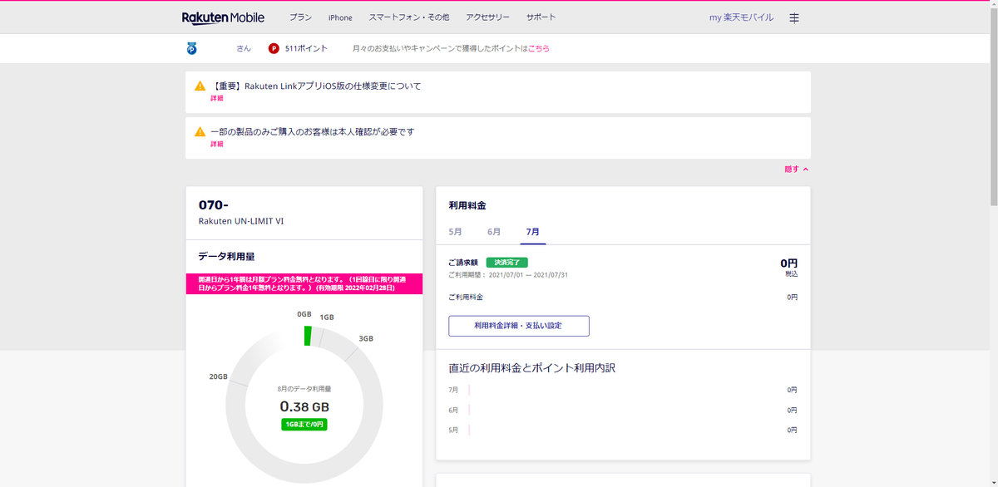Switch to the 6月 billing tab

pyautogui.click(x=494, y=232)
